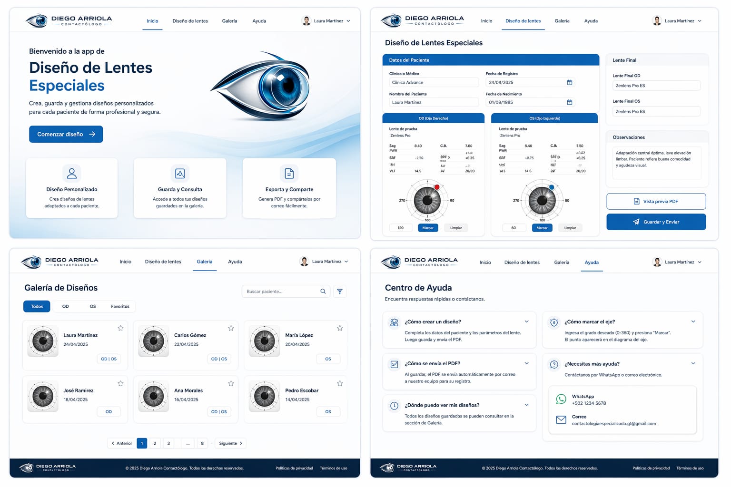
Task: Click the ¿Necesitas más ayuda? question icon
Action: tap(554, 364)
